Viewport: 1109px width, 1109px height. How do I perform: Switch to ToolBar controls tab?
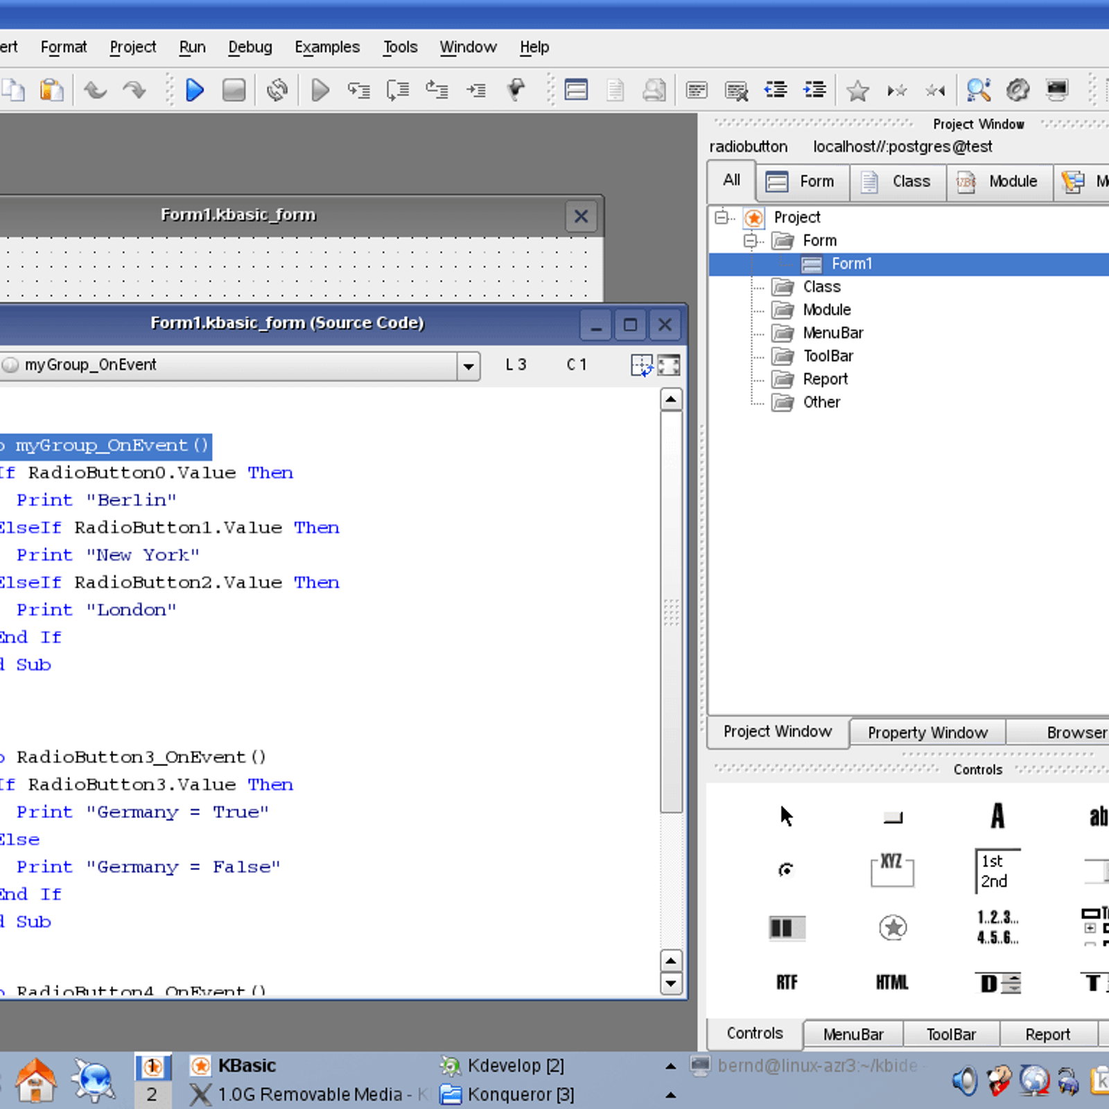[x=951, y=1034]
